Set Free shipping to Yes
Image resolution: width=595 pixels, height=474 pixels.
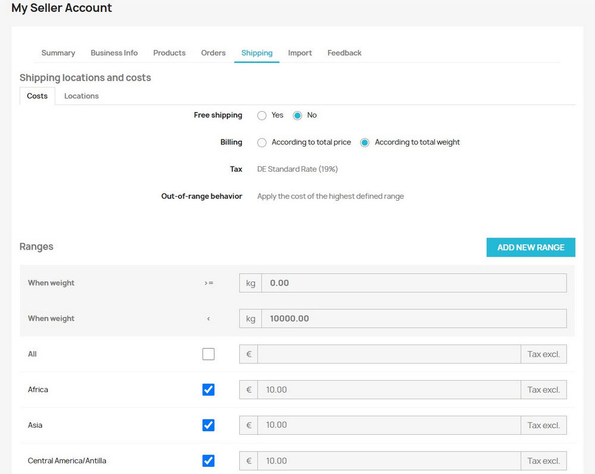coord(262,116)
